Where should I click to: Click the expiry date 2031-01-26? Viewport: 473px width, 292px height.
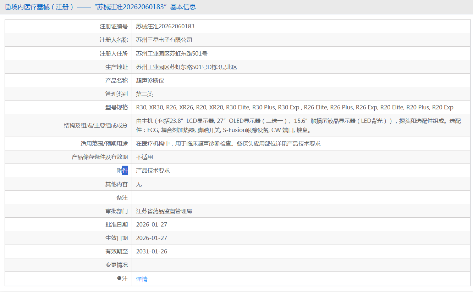152,251
